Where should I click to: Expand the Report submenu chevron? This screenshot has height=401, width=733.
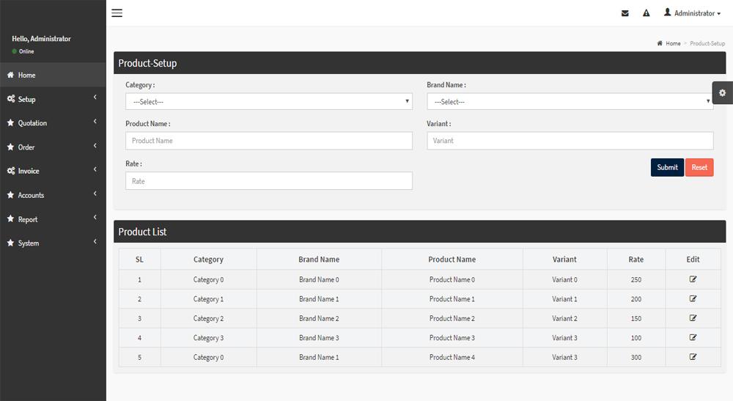[95, 217]
